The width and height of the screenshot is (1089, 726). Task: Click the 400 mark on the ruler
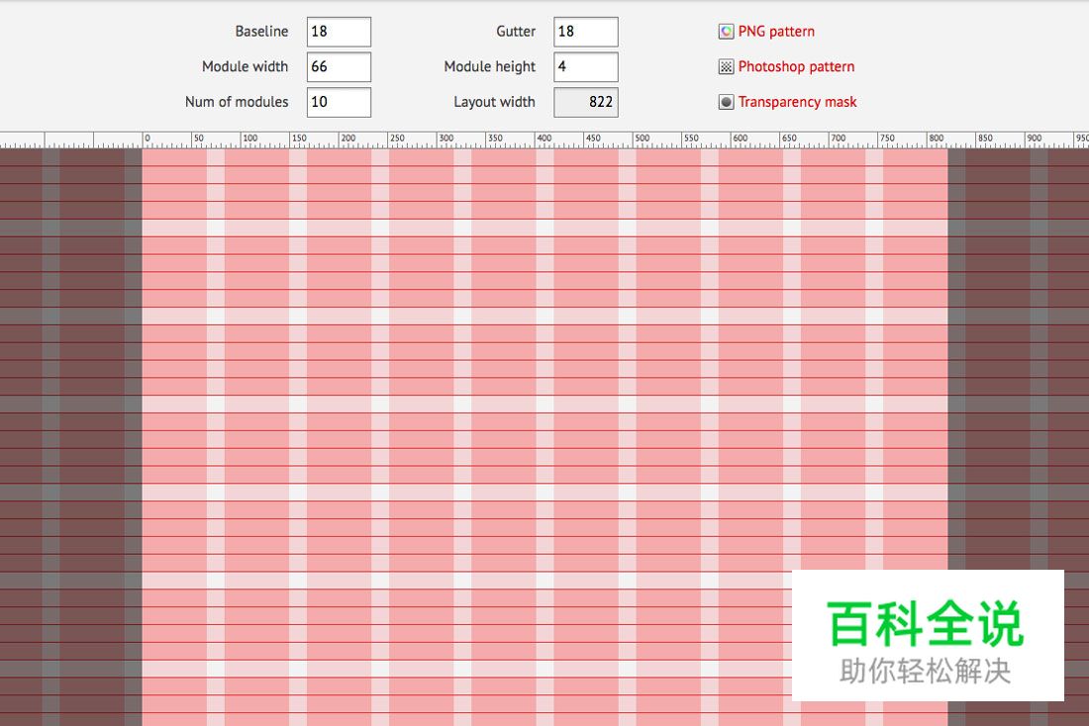[543, 138]
